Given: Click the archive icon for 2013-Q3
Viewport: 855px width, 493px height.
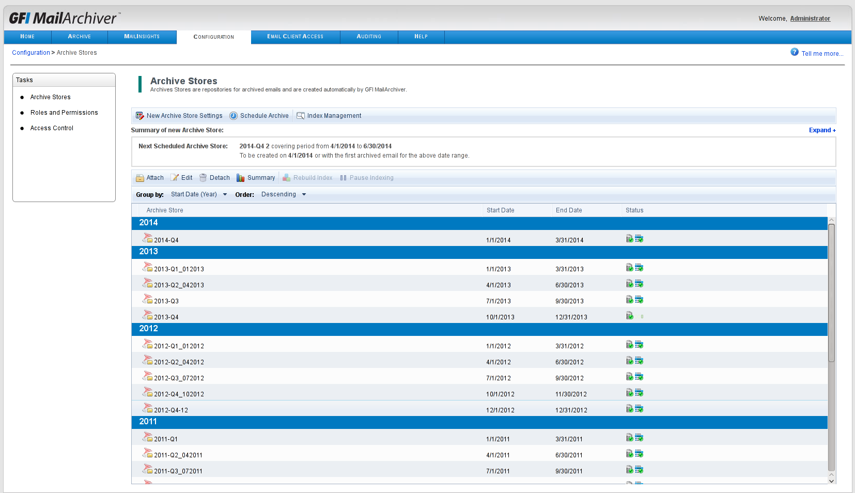Looking at the screenshot, I should (x=148, y=299).
